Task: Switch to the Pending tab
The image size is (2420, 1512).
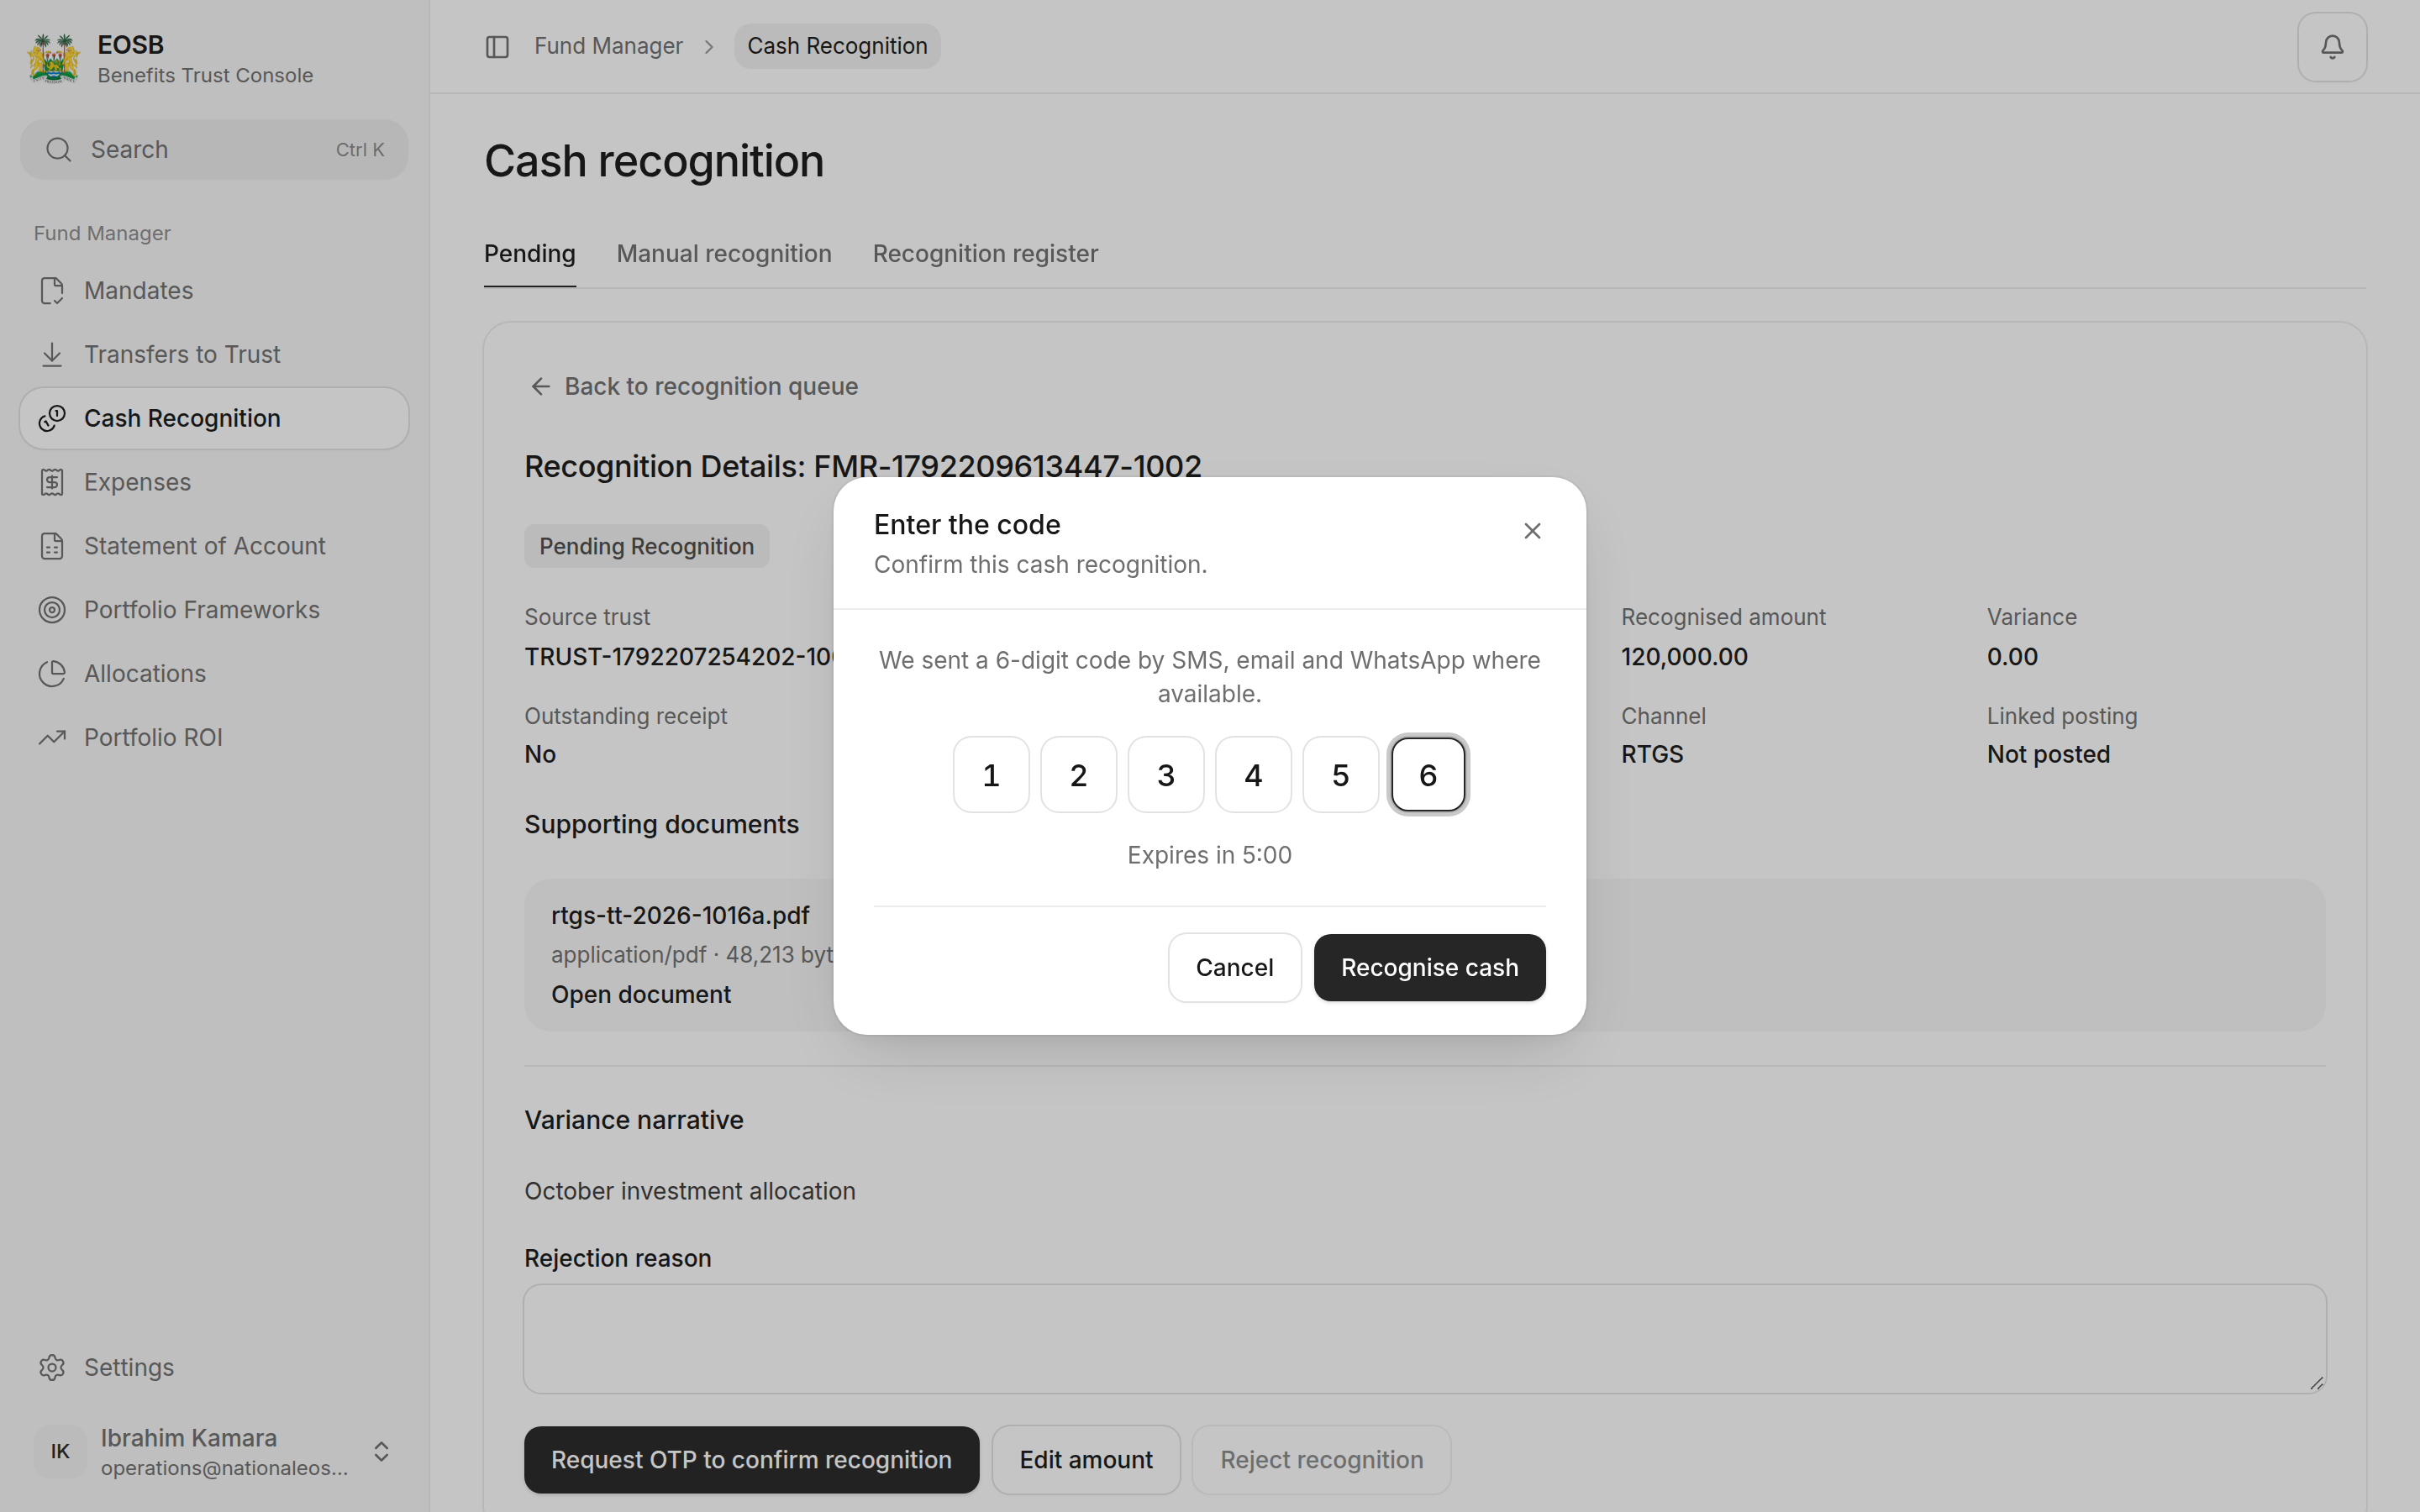Action: click(x=530, y=254)
